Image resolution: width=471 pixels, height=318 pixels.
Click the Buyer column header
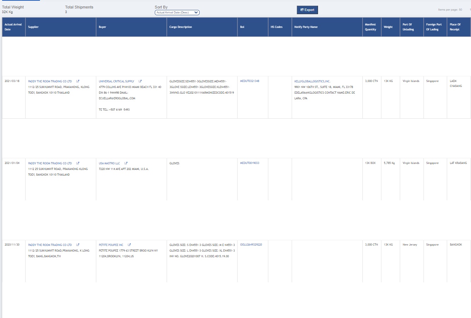pyautogui.click(x=102, y=27)
